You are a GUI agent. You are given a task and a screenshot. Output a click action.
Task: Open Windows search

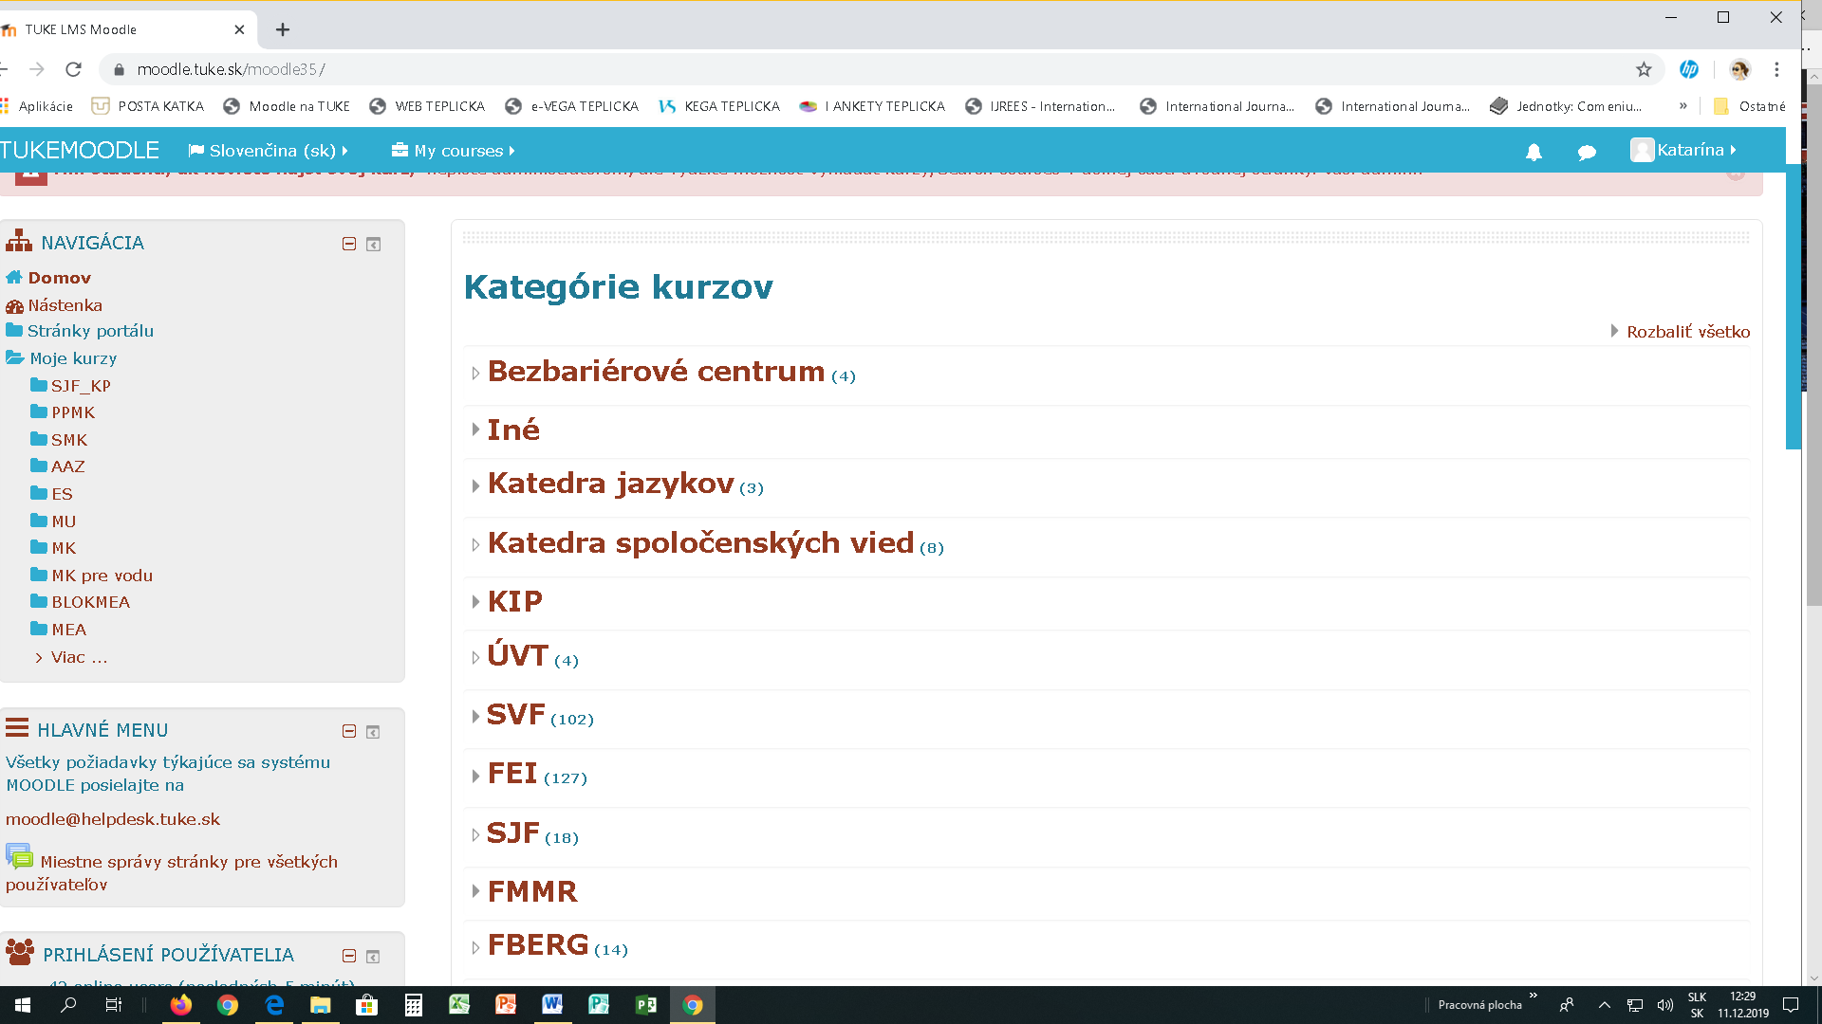pos(68,1005)
